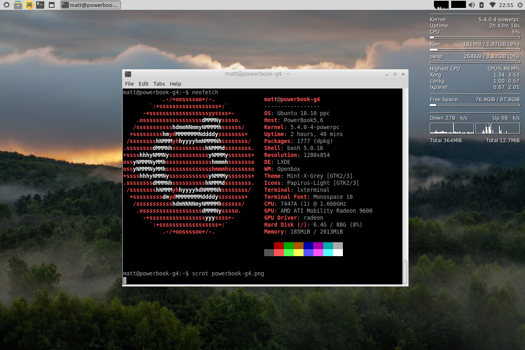Click the conky Down network graph
Image resolution: width=525 pixels, height=350 pixels.
pyautogui.click(x=452, y=129)
